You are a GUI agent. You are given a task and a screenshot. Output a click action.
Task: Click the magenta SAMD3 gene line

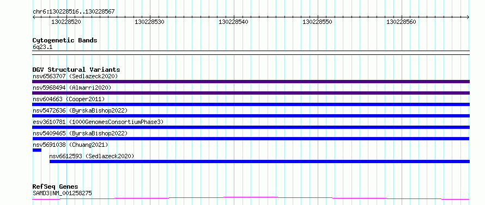(251, 198)
